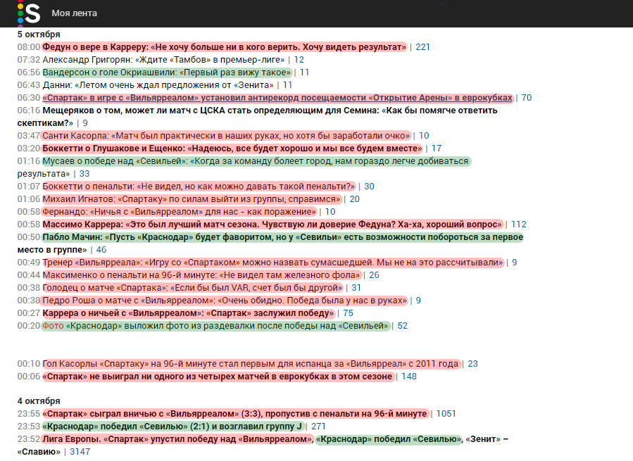Open 1051 comments on ничья 3:3 news

click(x=446, y=414)
